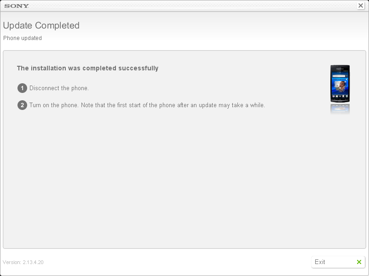The image size is (369, 276).
Task: Click the Phone updated subtitle
Action: (x=23, y=38)
